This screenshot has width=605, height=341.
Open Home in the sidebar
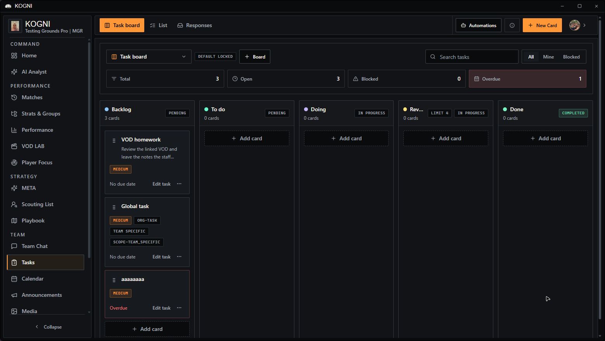click(x=45, y=55)
